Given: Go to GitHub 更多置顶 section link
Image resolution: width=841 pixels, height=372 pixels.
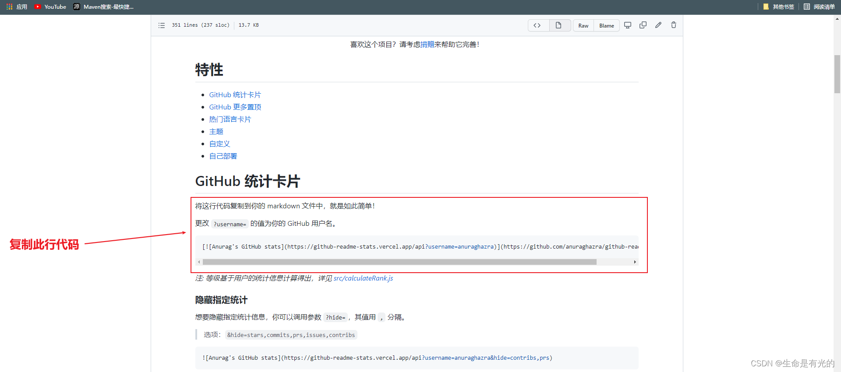Looking at the screenshot, I should tap(235, 107).
